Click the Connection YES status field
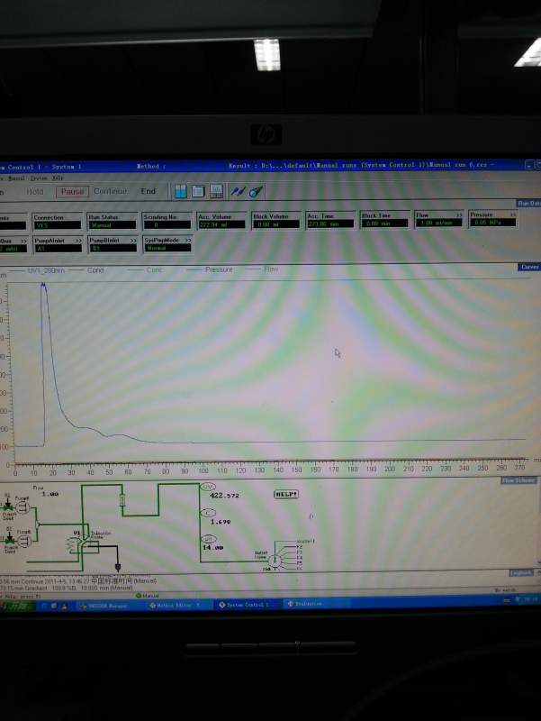 click(58, 225)
